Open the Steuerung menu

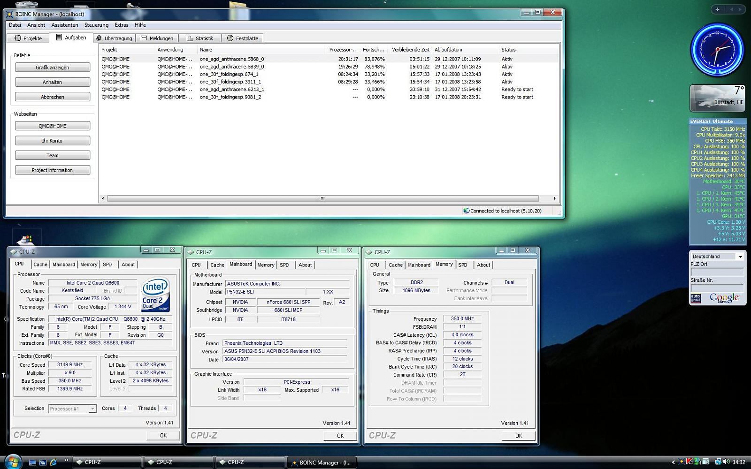(96, 25)
